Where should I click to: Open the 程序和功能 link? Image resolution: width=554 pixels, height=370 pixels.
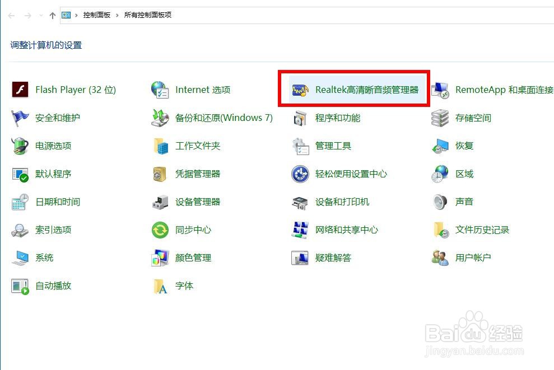click(338, 118)
